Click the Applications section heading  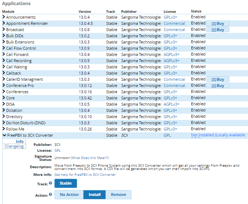click(16, 4)
